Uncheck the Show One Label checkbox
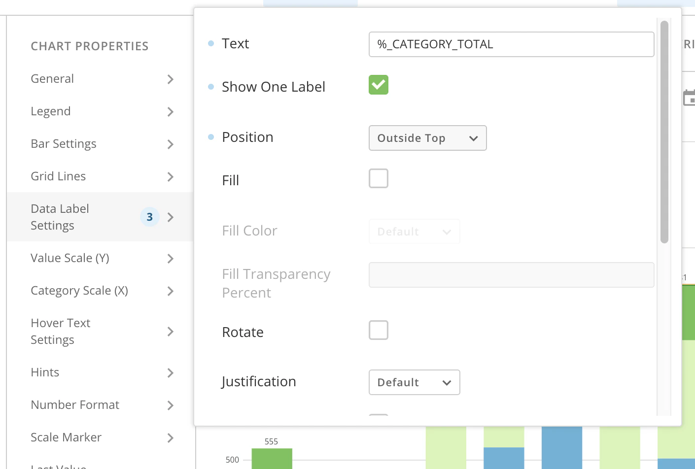The height and width of the screenshot is (469, 695). click(x=379, y=85)
